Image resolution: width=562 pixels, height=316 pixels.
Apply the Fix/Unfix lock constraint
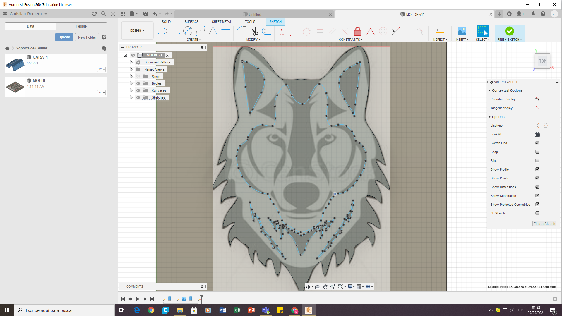[x=358, y=31]
